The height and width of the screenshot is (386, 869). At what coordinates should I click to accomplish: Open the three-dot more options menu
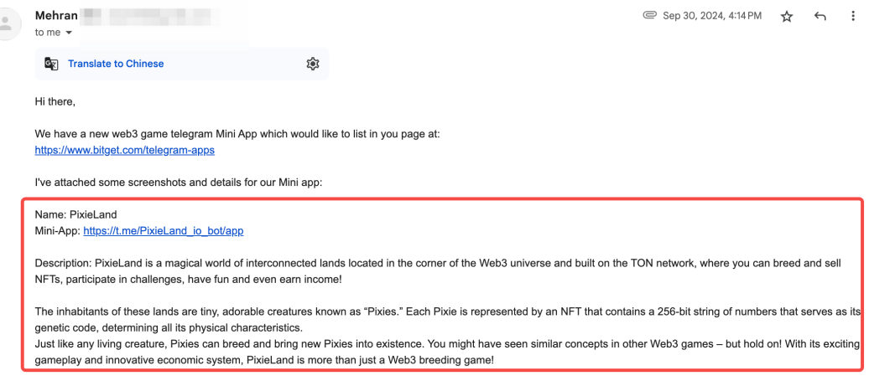tap(852, 16)
